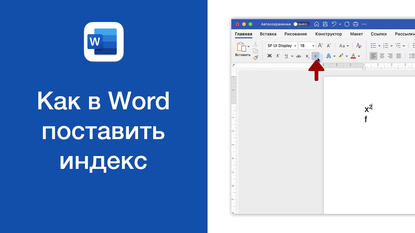Open the bulleted list dropdown arrow

click(379, 46)
